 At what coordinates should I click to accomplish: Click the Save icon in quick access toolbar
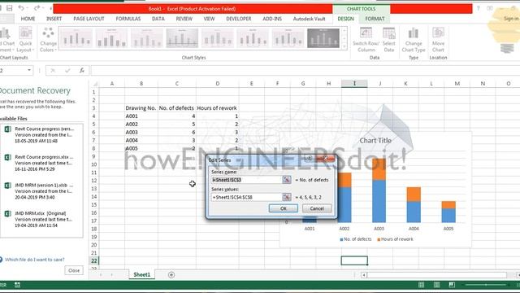pyautogui.click(x=10, y=8)
